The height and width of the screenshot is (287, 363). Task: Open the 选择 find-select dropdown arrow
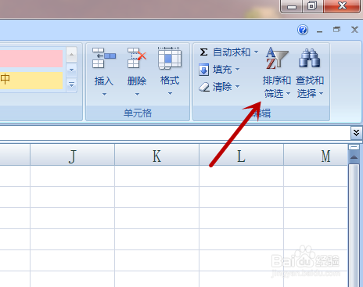tap(321, 94)
